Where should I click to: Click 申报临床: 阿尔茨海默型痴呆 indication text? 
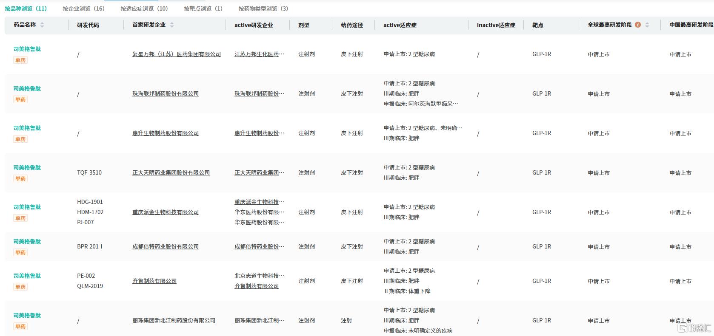pyautogui.click(x=421, y=104)
